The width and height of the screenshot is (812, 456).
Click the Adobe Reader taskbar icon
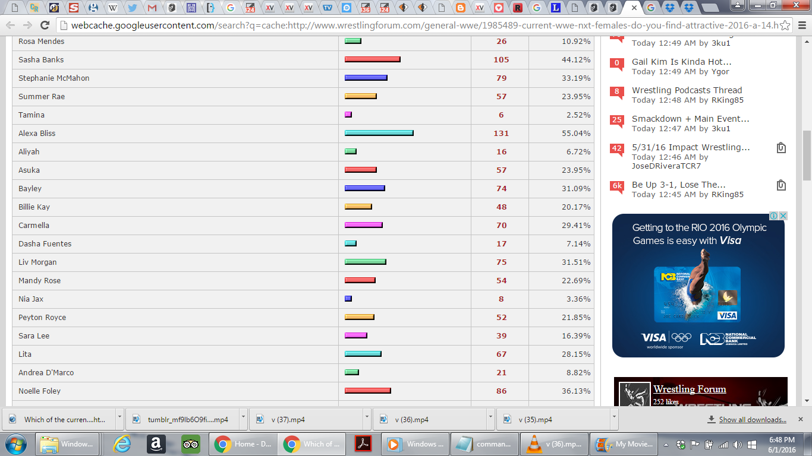click(x=363, y=444)
